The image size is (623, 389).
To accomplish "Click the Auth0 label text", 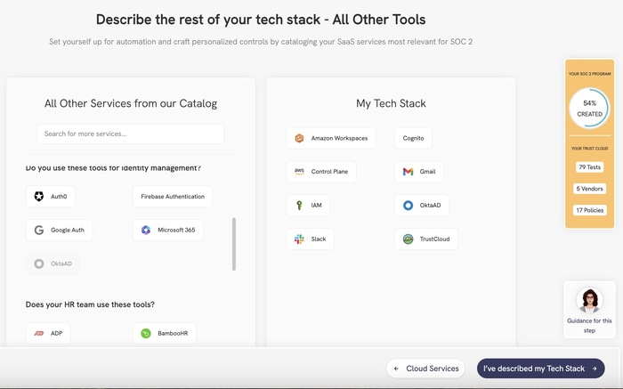I will (x=59, y=197).
